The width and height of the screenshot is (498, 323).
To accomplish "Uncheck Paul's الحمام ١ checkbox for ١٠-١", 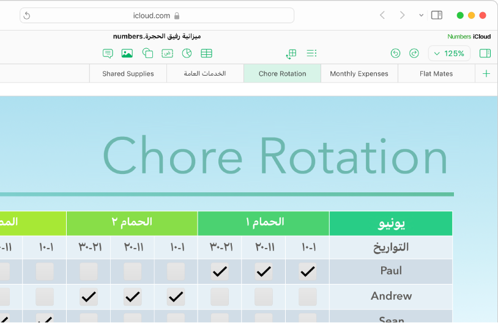I will [x=308, y=272].
